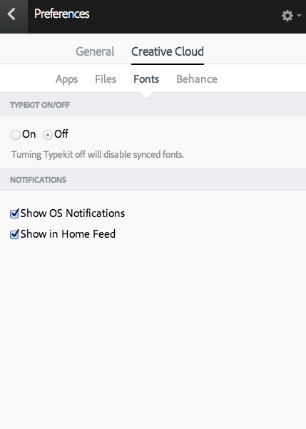Click the "Show OS Notifications" label
This screenshot has width=306, height=429.
(x=73, y=213)
